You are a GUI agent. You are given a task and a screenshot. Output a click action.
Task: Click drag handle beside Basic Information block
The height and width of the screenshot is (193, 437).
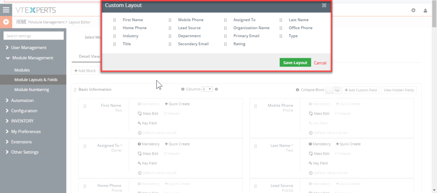point(75,90)
